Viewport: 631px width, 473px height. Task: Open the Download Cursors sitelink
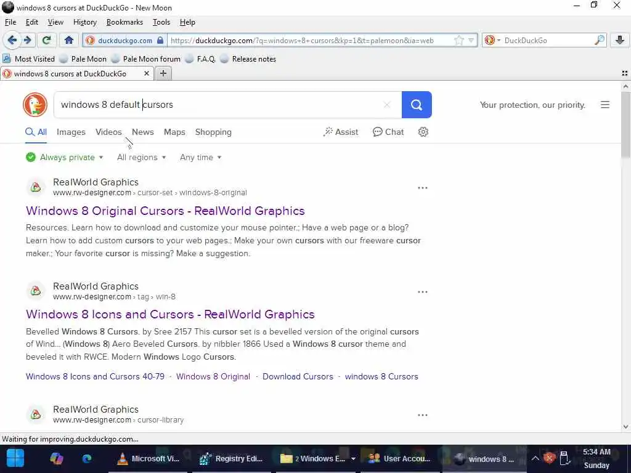coord(298,376)
